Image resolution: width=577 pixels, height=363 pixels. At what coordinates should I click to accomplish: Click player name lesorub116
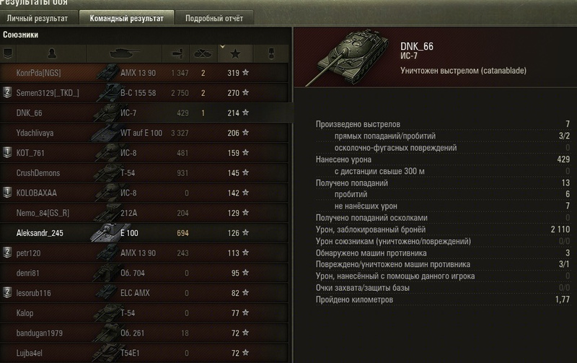[33, 293]
